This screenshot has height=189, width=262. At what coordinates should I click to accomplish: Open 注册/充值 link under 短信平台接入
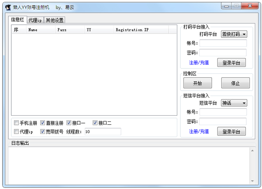[199, 131]
